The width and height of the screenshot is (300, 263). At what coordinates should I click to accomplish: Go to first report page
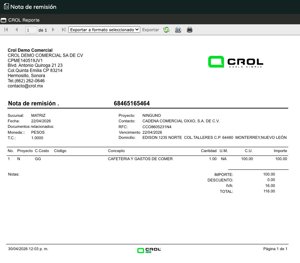click(6, 30)
